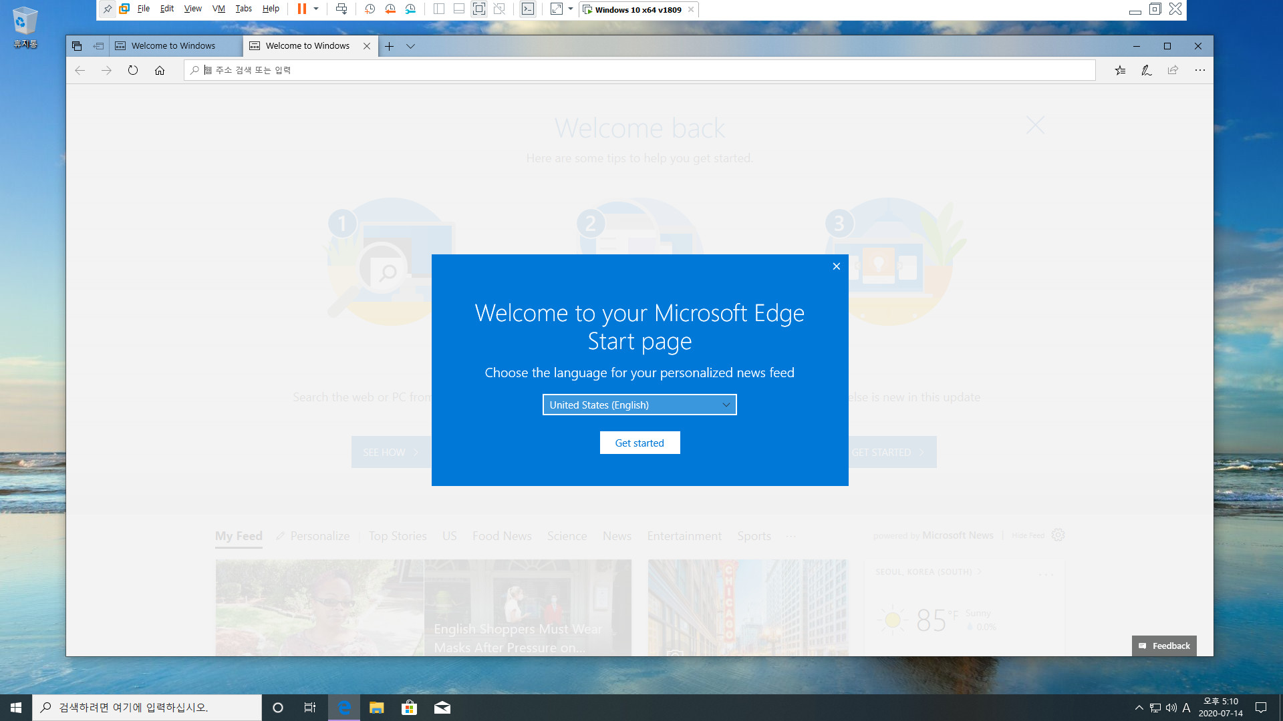This screenshot has width=1283, height=721.
Task: Show tab previews chevron
Action: (x=411, y=46)
